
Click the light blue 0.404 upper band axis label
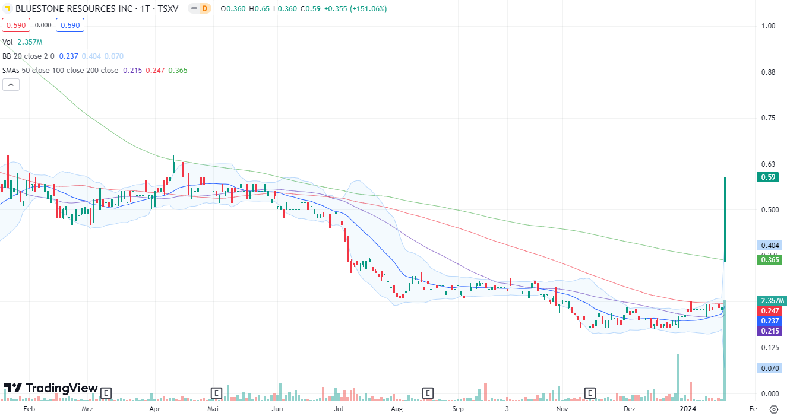point(769,245)
